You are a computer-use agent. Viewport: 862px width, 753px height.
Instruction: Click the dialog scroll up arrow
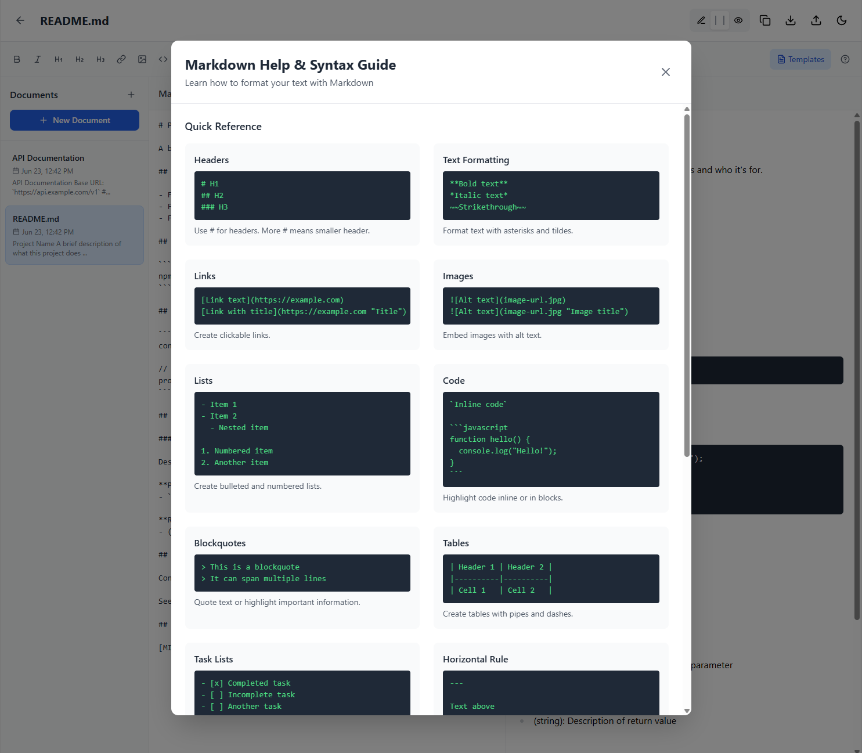click(687, 109)
